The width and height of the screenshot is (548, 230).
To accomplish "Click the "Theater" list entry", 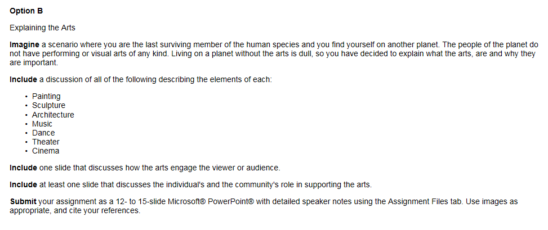I will [x=46, y=142].
